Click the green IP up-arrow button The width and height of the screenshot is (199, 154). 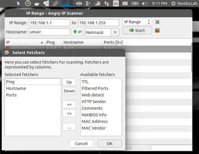[x=78, y=32]
